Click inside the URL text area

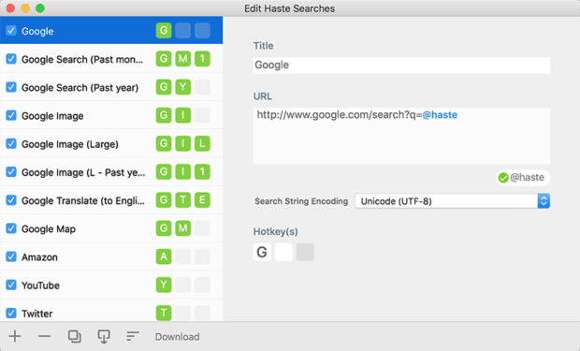pyautogui.click(x=401, y=136)
